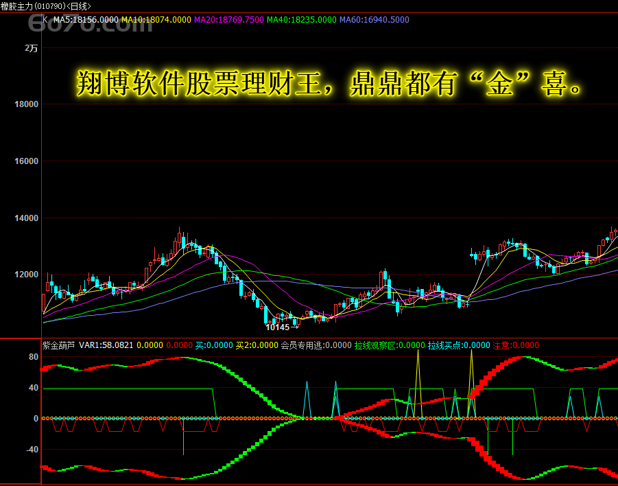This screenshot has width=618, height=486.
Task: Select the VAR1:58.0821 value
Action: (106, 345)
